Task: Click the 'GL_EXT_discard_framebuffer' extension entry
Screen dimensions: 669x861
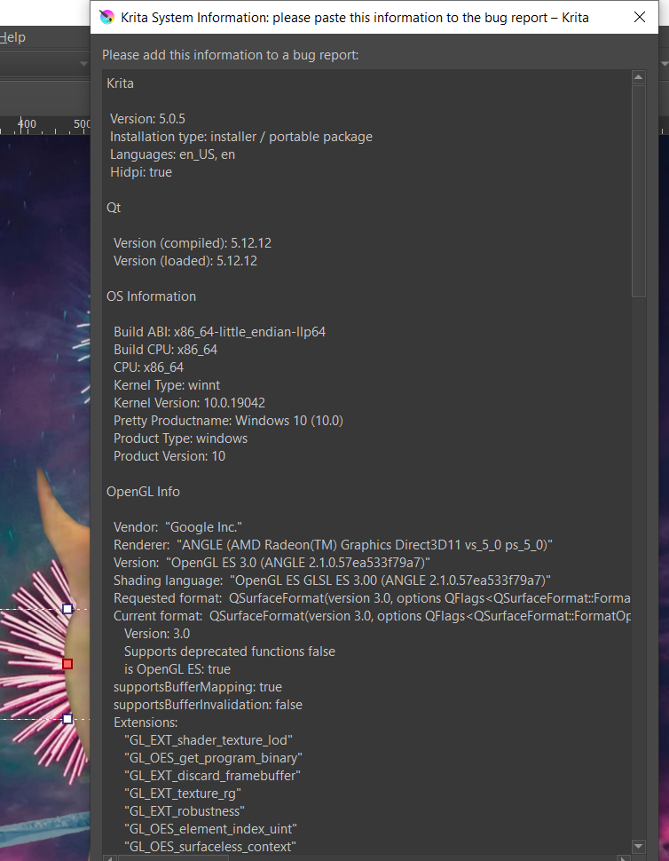Action: pyautogui.click(x=212, y=776)
